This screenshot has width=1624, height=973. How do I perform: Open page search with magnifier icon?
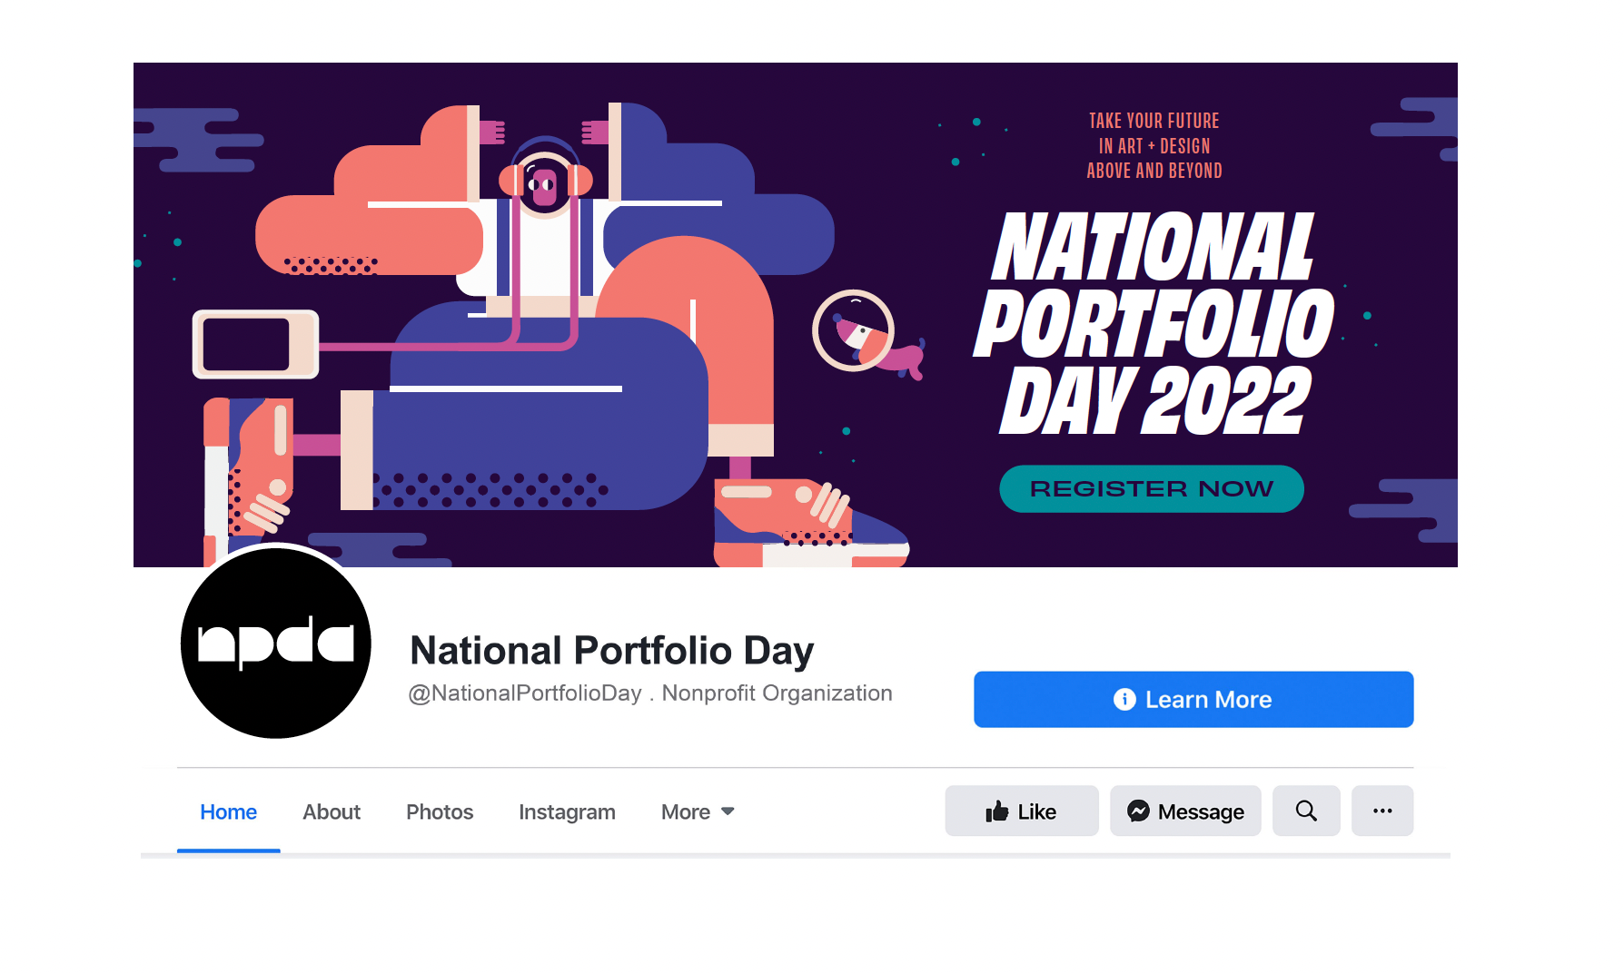pyautogui.click(x=1306, y=811)
